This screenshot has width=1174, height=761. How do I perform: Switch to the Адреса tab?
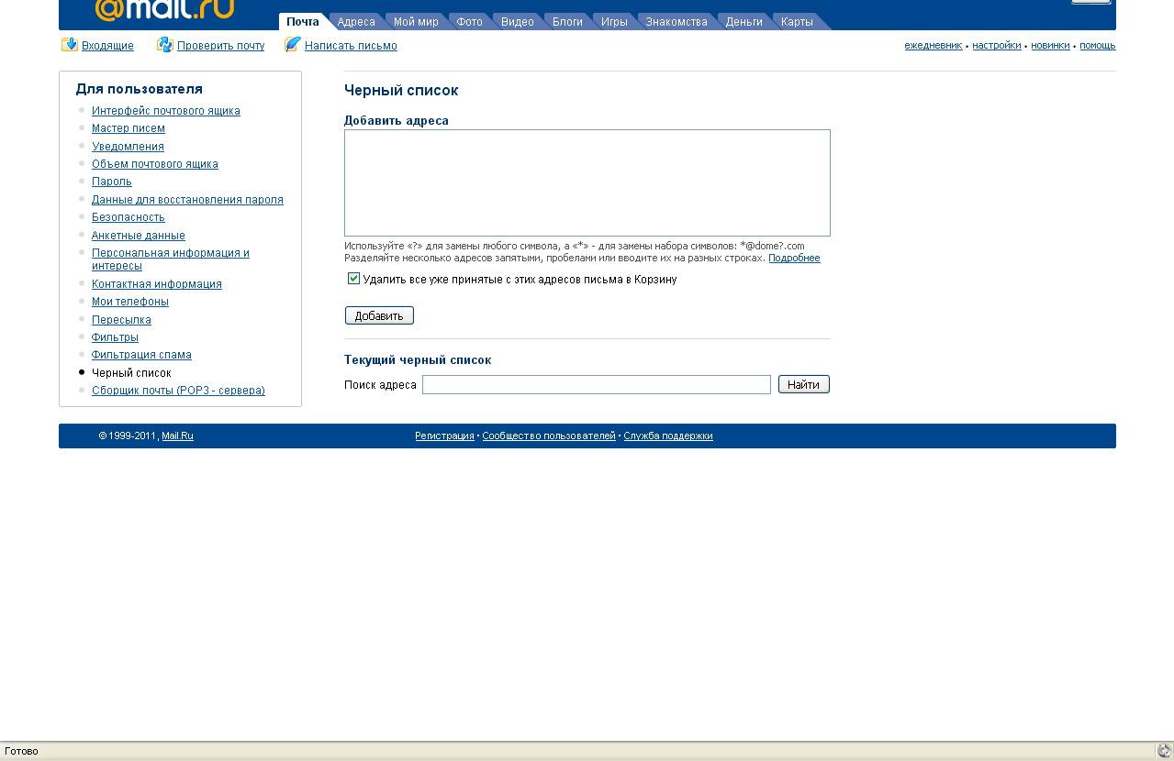coord(356,22)
